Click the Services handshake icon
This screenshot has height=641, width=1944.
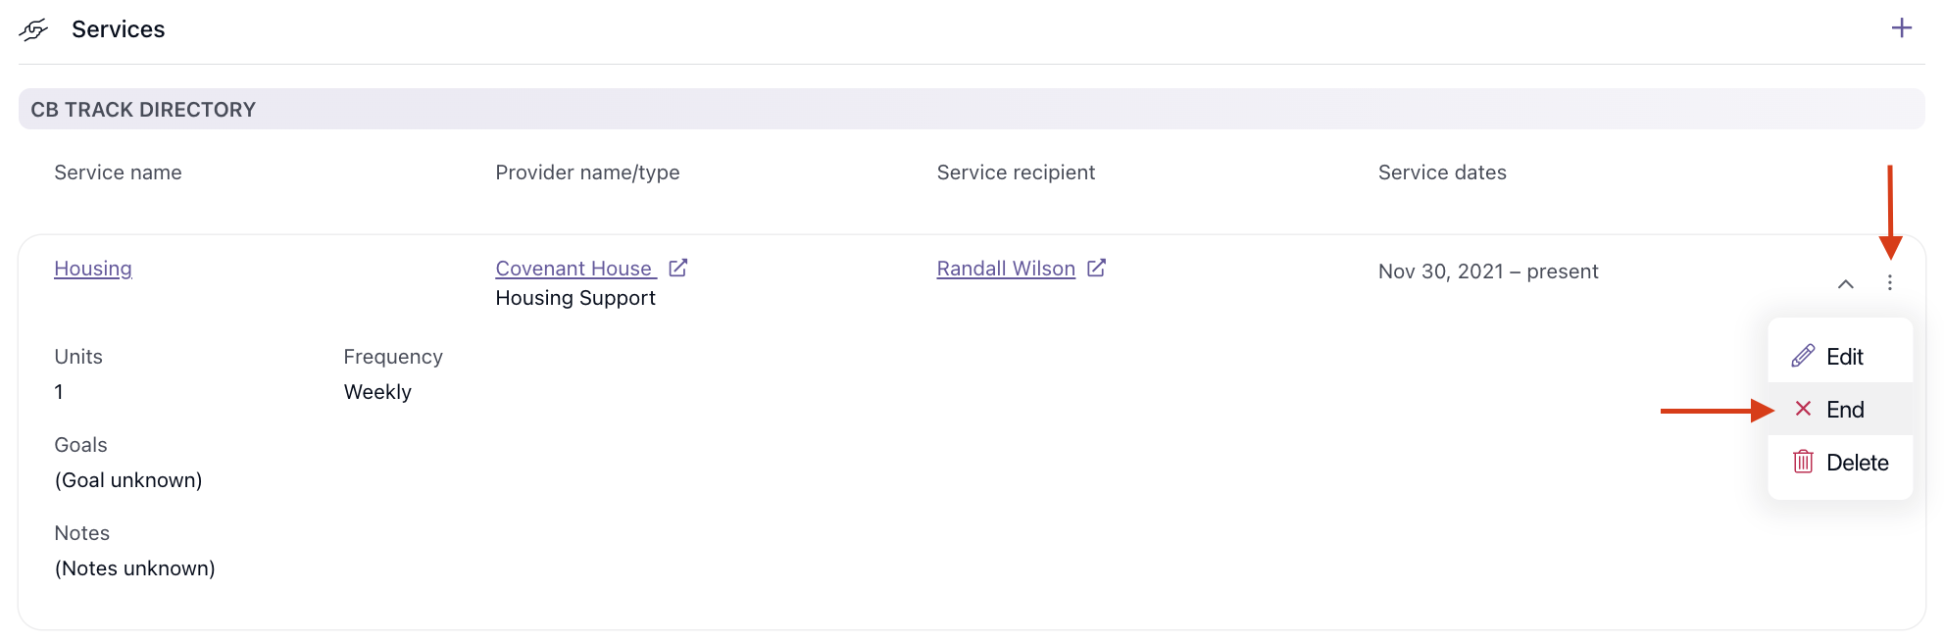[x=33, y=30]
